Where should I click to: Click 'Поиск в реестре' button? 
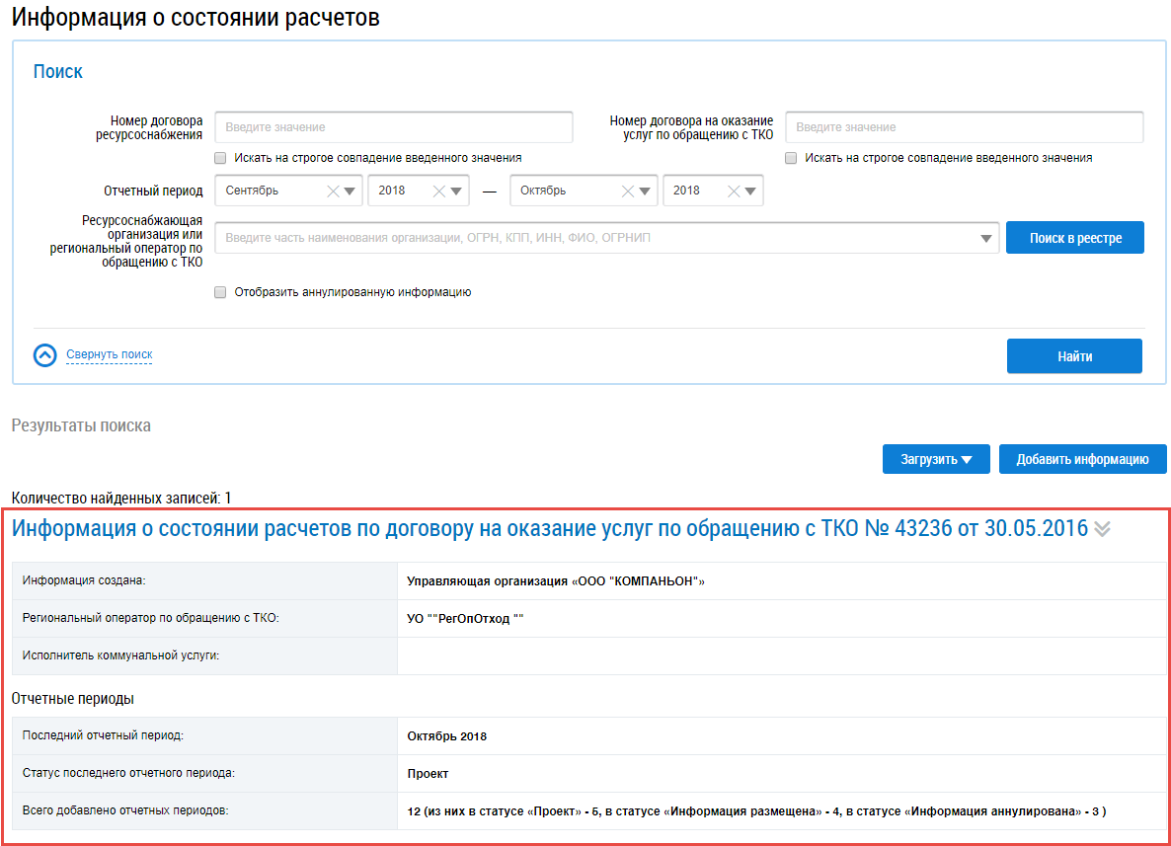pos(1074,238)
